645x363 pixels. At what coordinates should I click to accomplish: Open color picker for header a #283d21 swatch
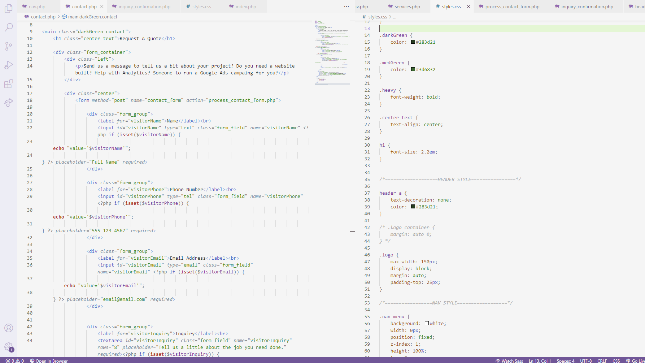click(x=413, y=207)
